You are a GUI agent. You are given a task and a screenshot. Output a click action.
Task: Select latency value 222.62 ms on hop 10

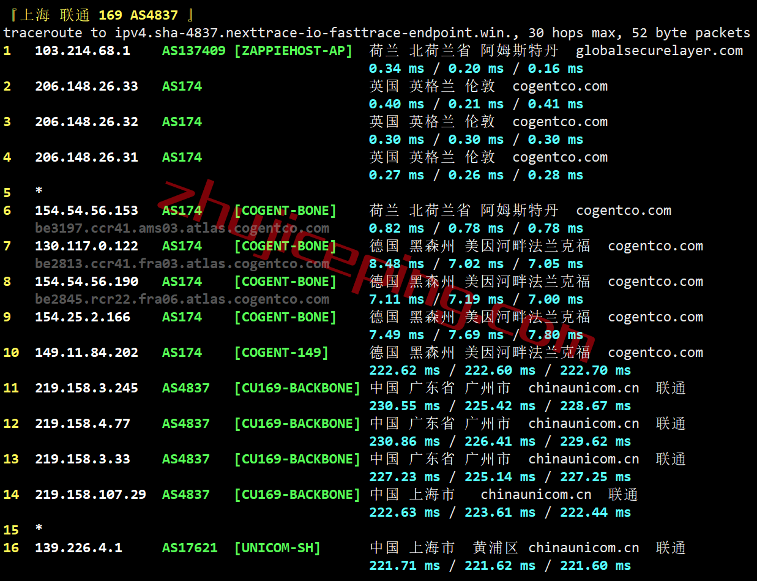click(405, 370)
